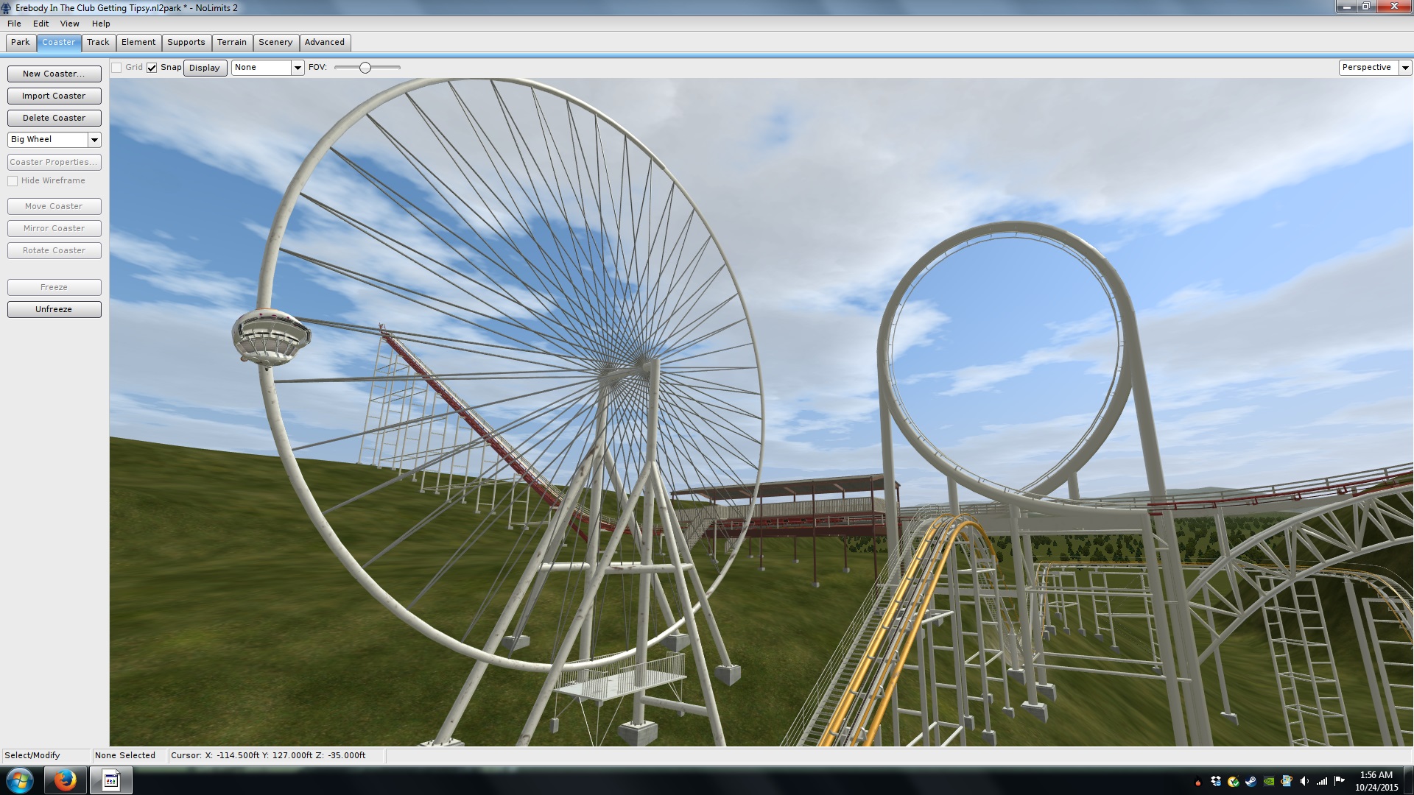
Task: Disable the Snap checkbox
Action: click(x=152, y=68)
